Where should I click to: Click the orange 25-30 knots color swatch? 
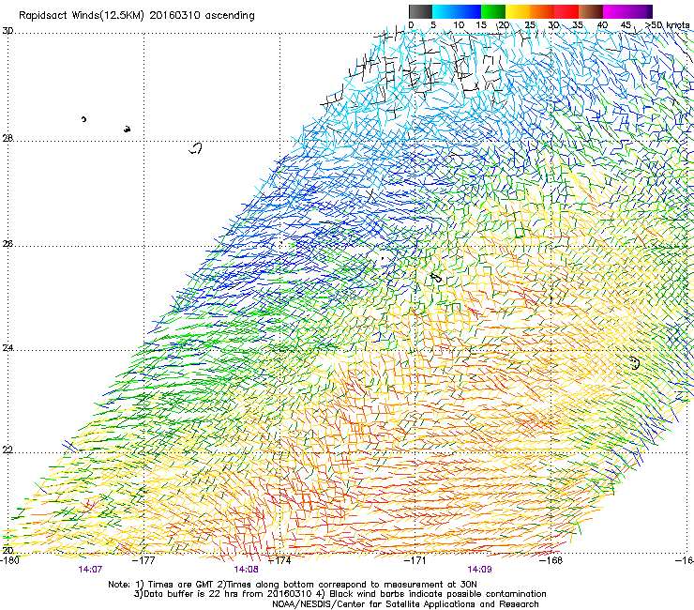click(542, 11)
